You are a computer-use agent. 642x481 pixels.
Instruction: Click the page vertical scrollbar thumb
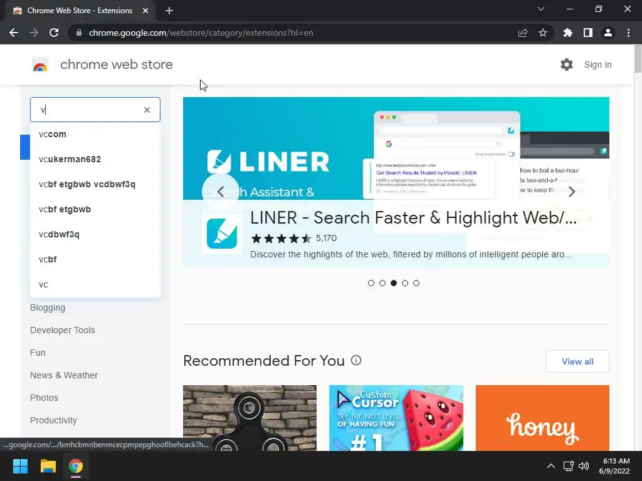coord(638,59)
